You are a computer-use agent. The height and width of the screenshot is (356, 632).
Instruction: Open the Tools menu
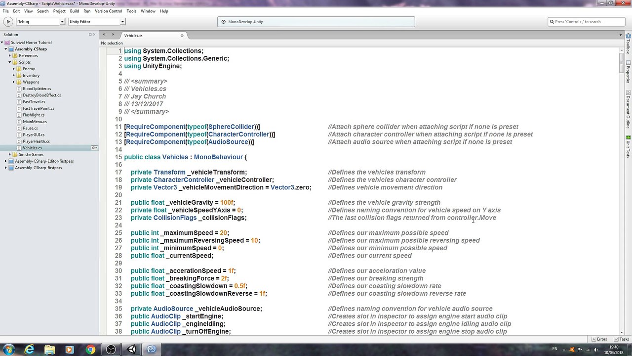point(131,11)
